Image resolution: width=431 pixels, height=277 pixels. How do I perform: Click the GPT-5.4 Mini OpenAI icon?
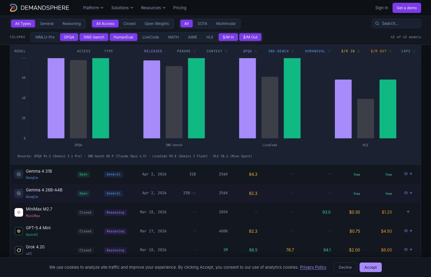click(x=19, y=231)
